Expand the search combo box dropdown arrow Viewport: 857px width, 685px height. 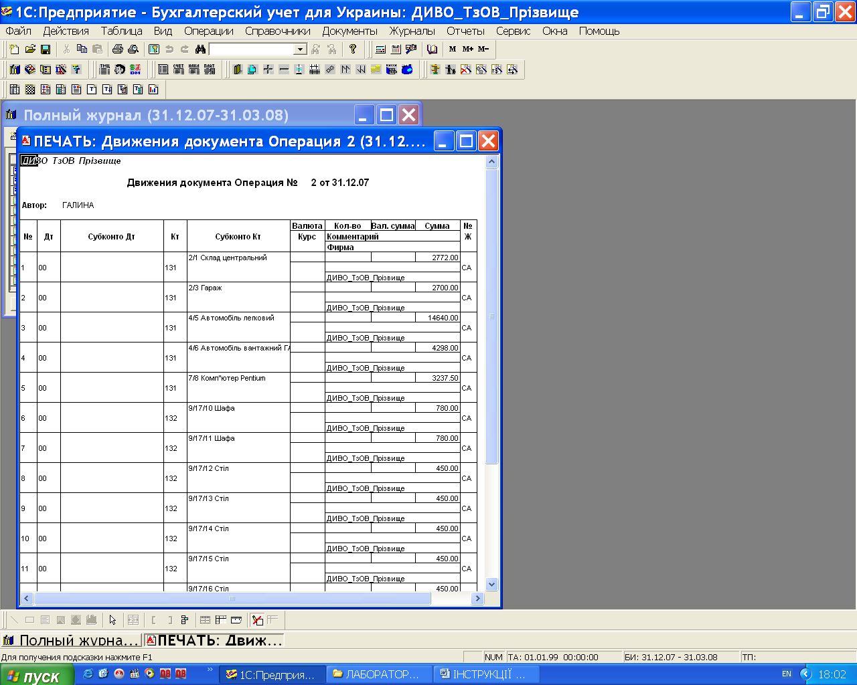pos(301,49)
